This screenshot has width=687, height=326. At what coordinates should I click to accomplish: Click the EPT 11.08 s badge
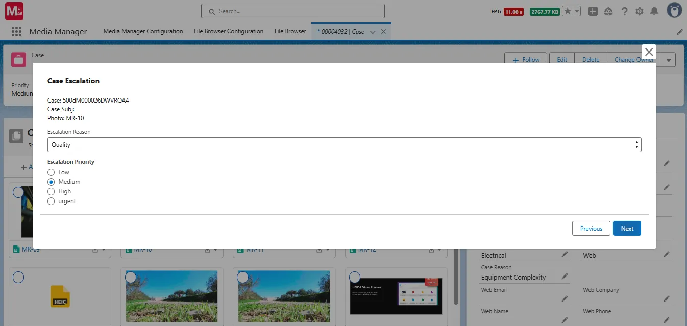tap(513, 12)
